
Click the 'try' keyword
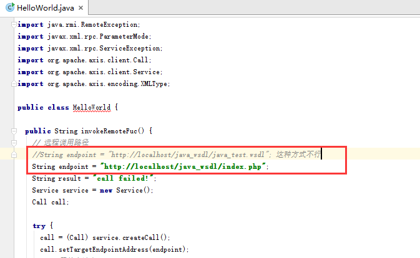(39, 226)
